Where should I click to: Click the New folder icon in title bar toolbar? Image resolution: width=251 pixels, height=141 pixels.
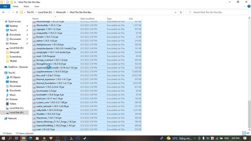pos(11,2)
